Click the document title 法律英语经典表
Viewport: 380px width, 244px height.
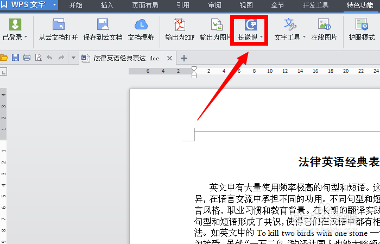tap(339, 162)
